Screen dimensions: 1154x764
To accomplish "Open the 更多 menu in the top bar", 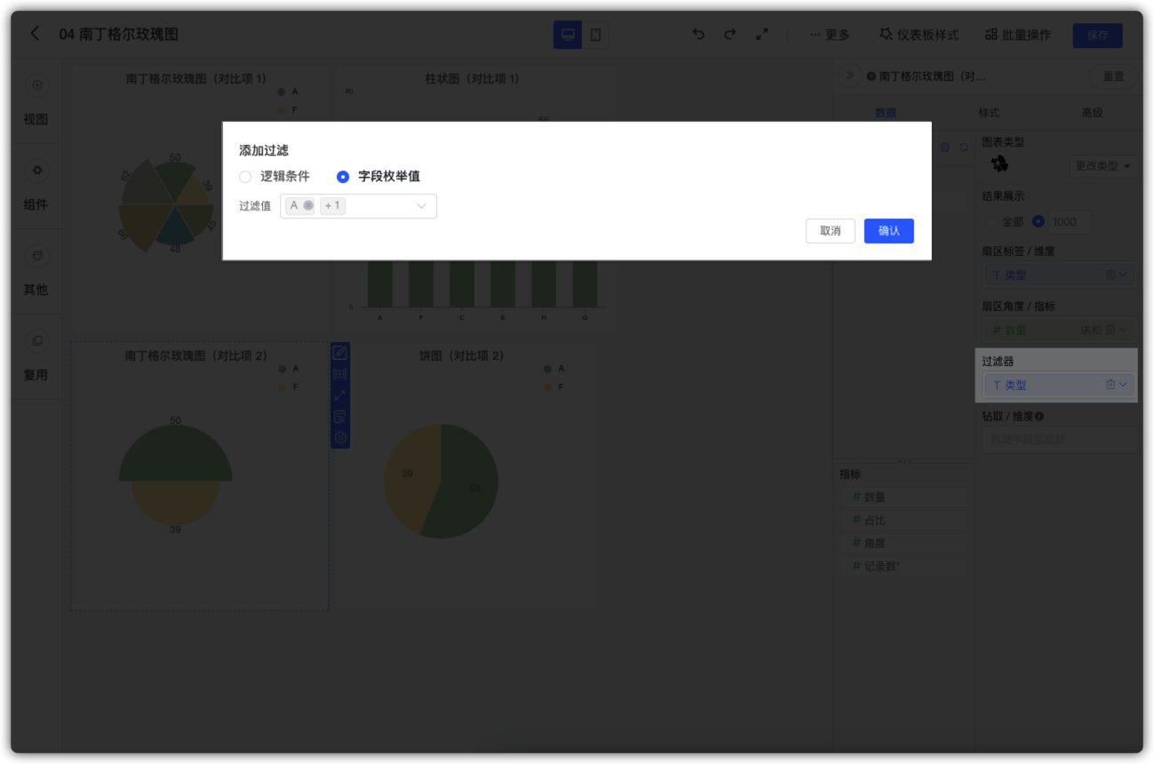I will [x=830, y=35].
